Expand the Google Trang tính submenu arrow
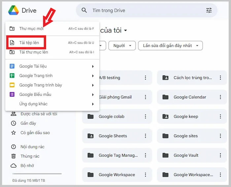Screen dimensions: 231x187 [x=93, y=76]
